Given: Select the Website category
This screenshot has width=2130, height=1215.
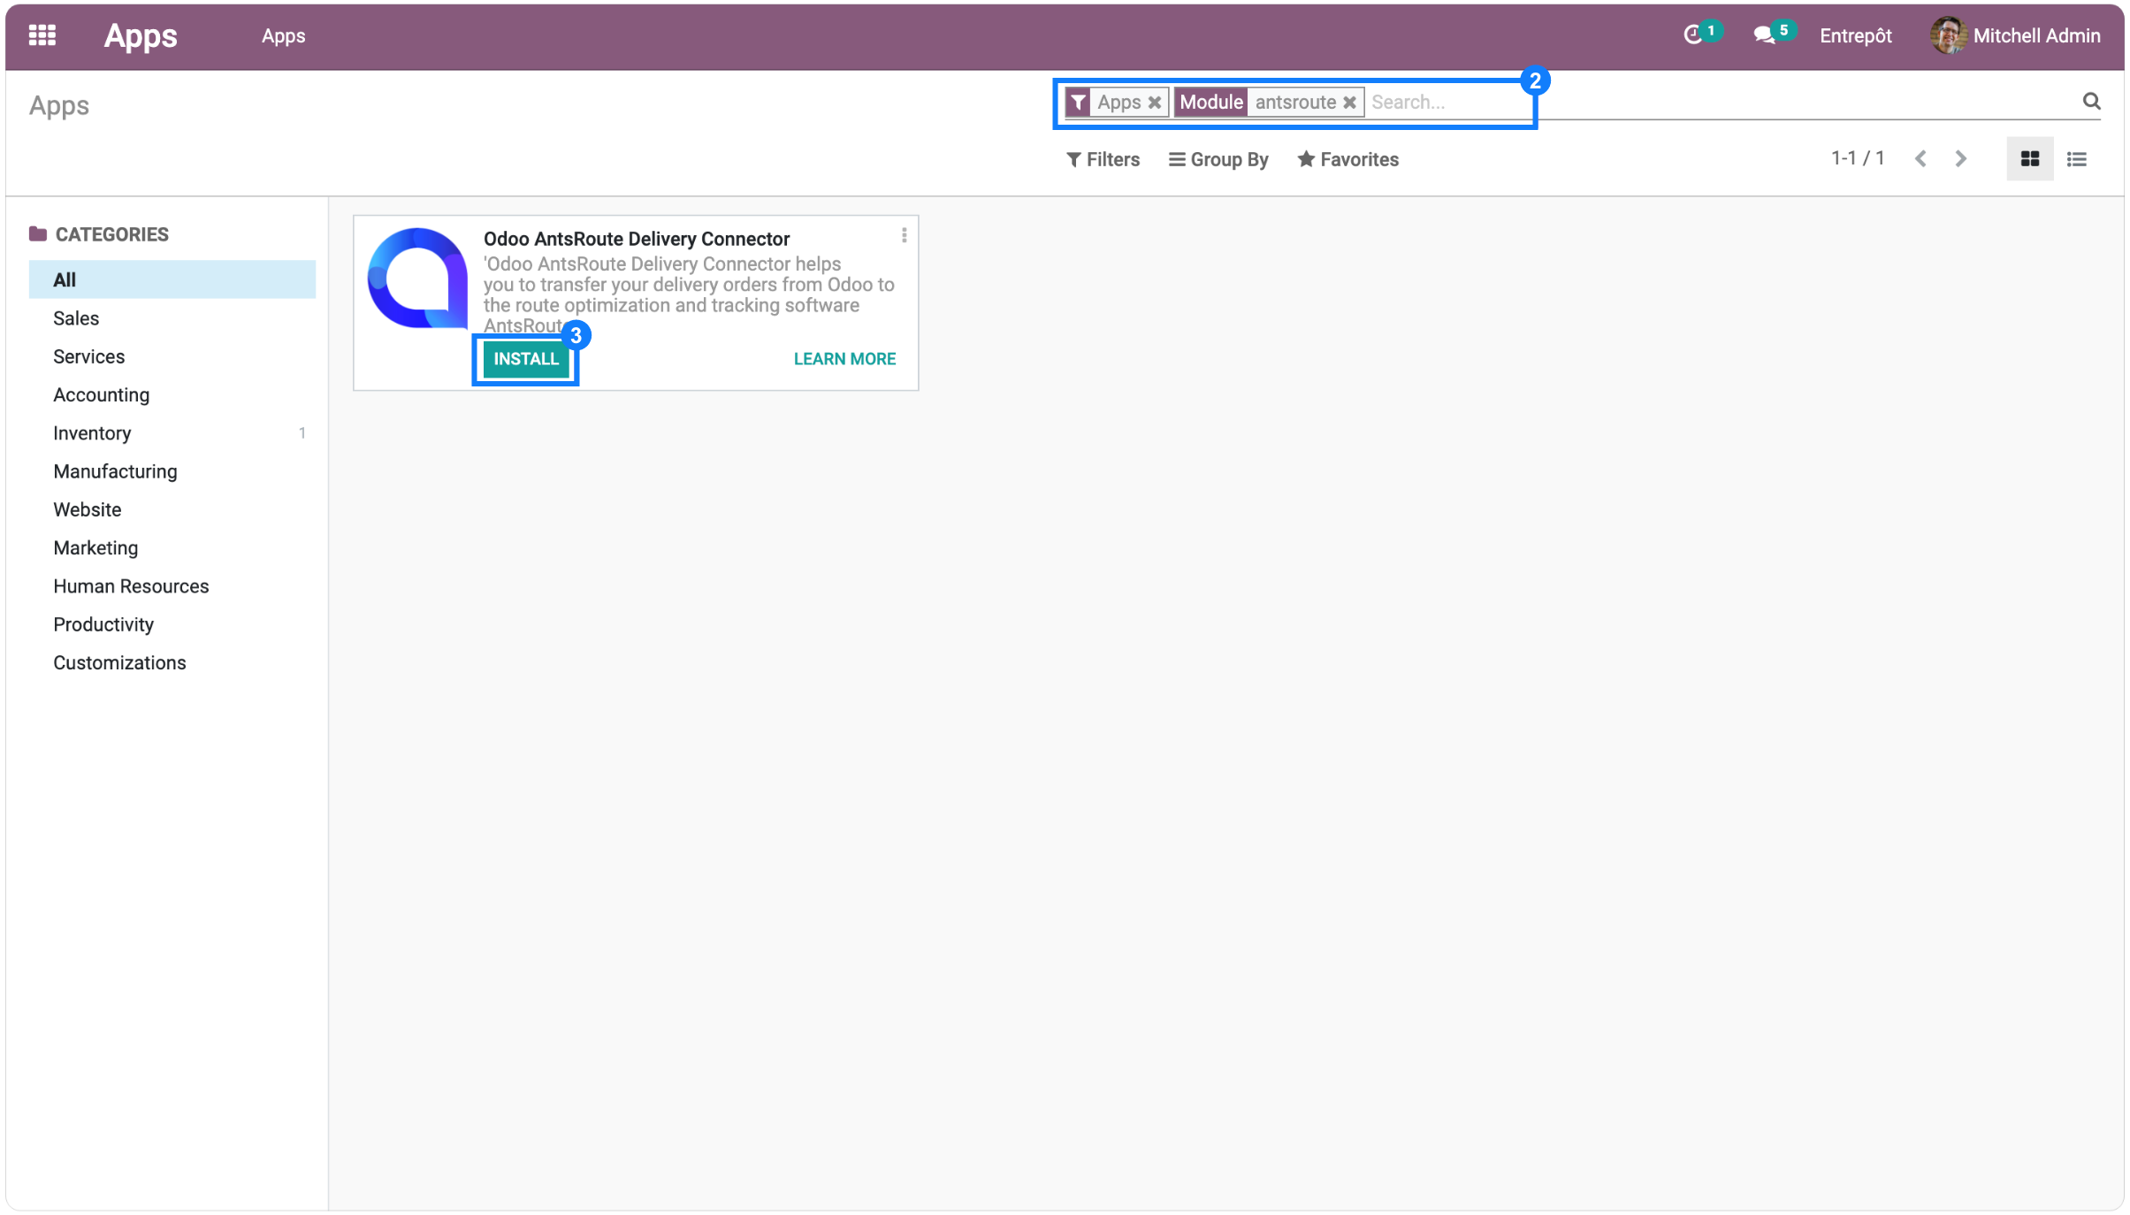Looking at the screenshot, I should pyautogui.click(x=172, y=509).
